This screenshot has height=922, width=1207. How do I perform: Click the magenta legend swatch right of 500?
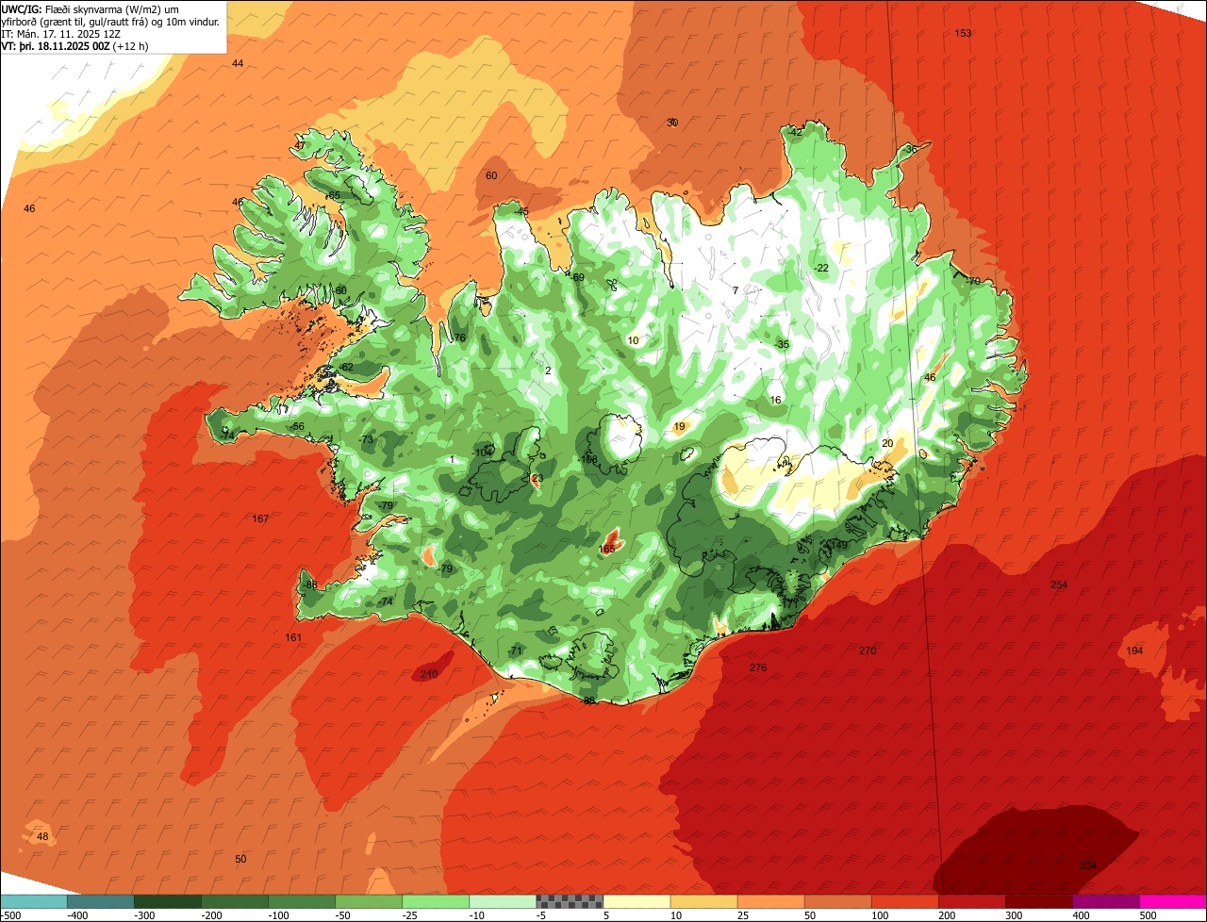[x=1173, y=901]
